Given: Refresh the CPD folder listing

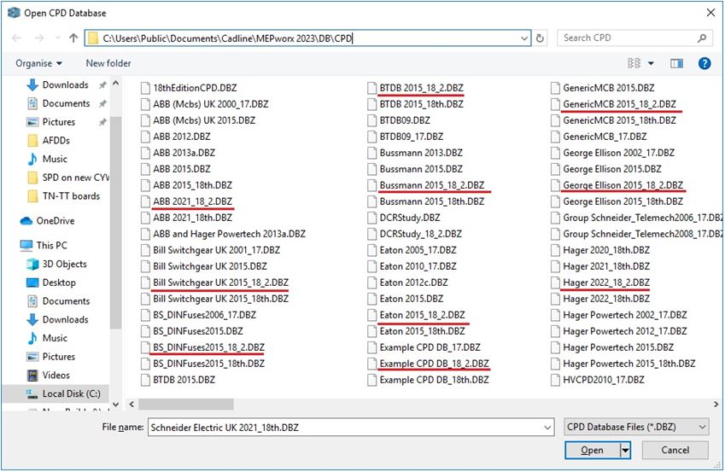Looking at the screenshot, I should [540, 38].
